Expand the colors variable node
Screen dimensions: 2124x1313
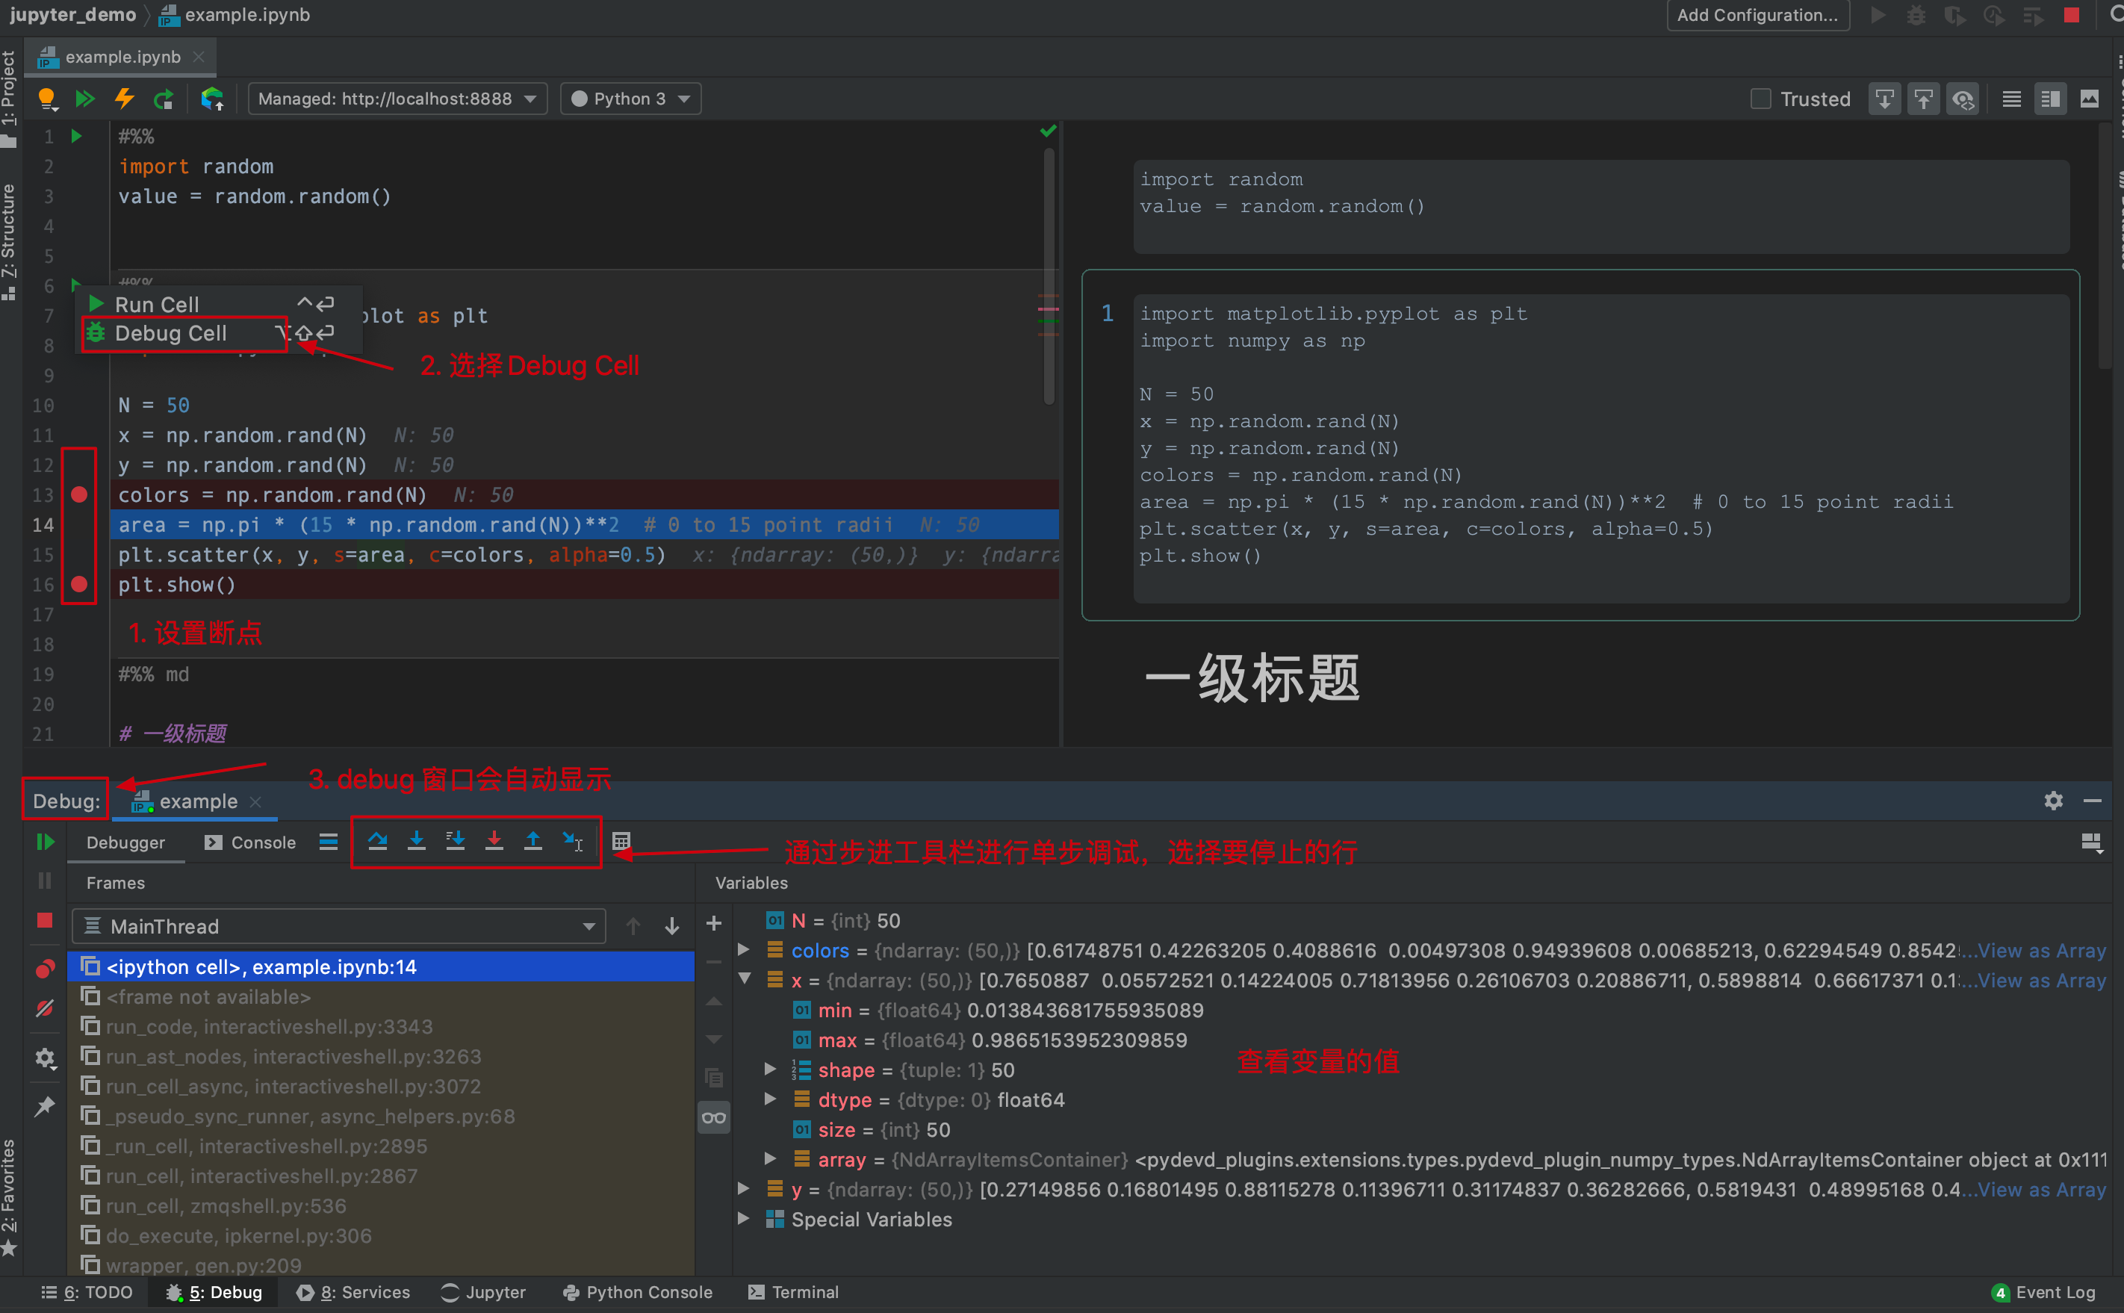coord(744,950)
